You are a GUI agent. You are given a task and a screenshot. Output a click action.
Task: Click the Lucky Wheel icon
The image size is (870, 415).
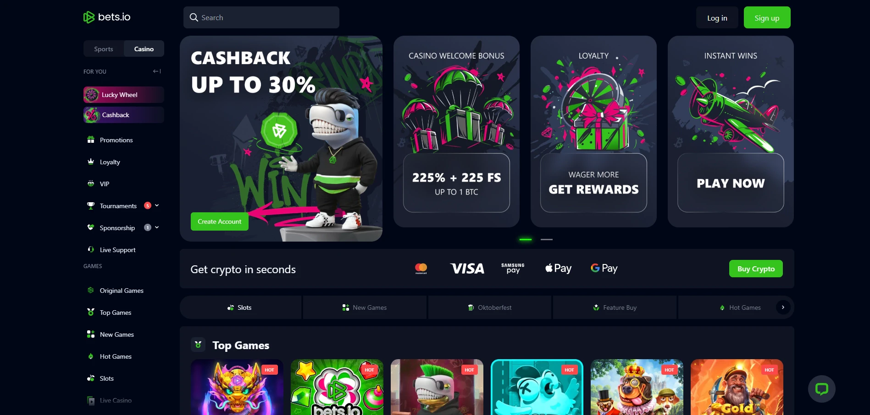[92, 95]
